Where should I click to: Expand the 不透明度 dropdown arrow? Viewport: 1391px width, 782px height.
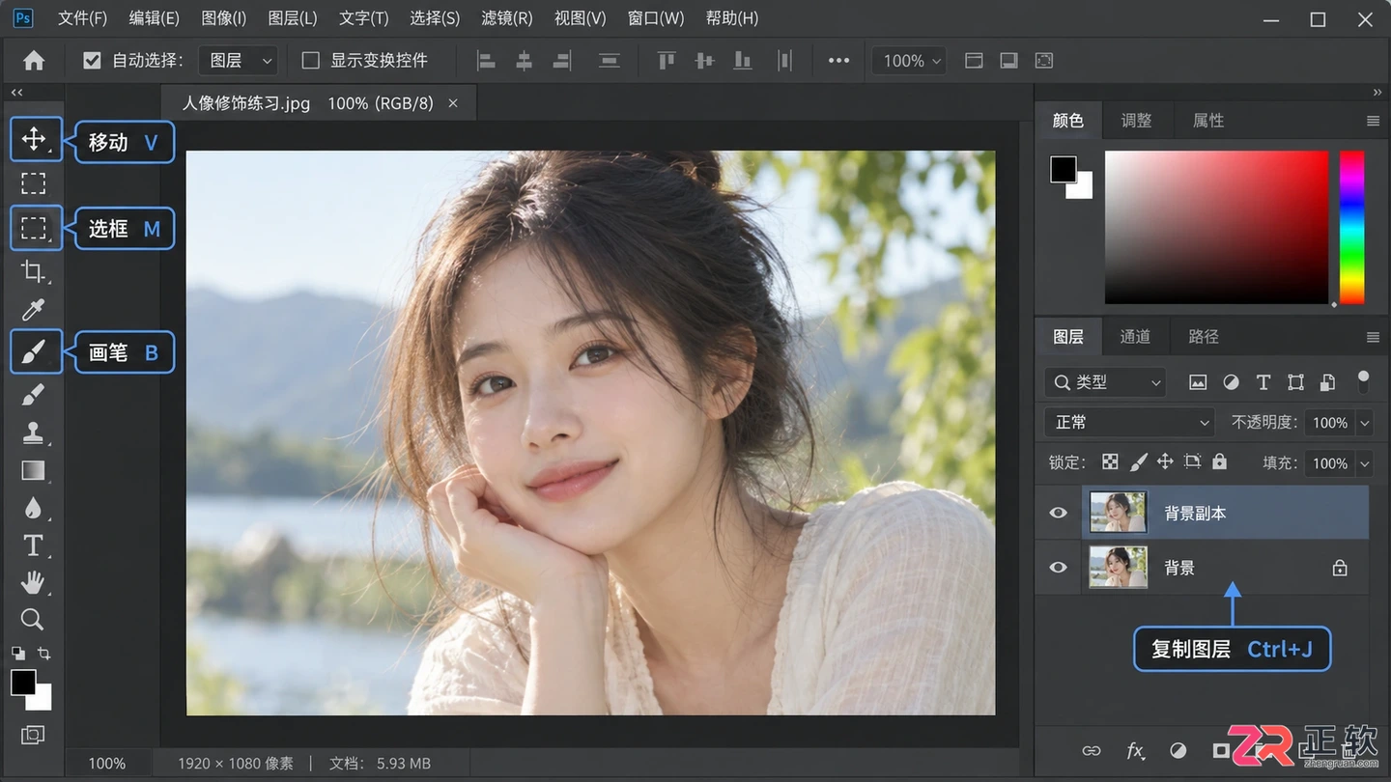pyautogui.click(x=1365, y=423)
